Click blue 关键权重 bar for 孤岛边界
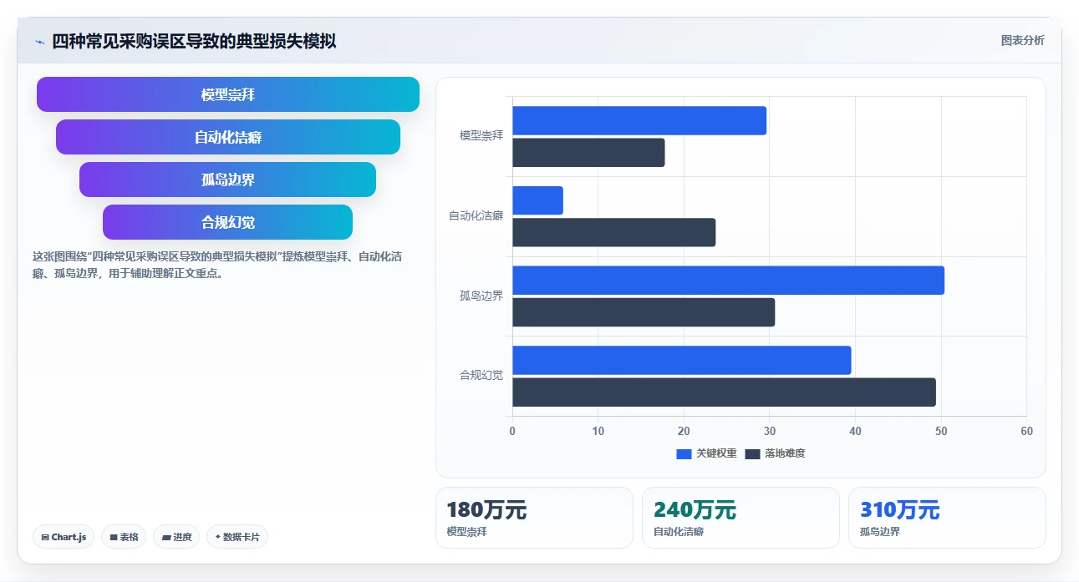The height and width of the screenshot is (582, 1079). coord(728,280)
